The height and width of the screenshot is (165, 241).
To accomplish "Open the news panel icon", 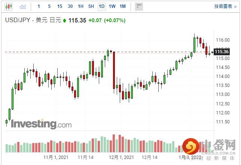I will [x=139, y=7].
